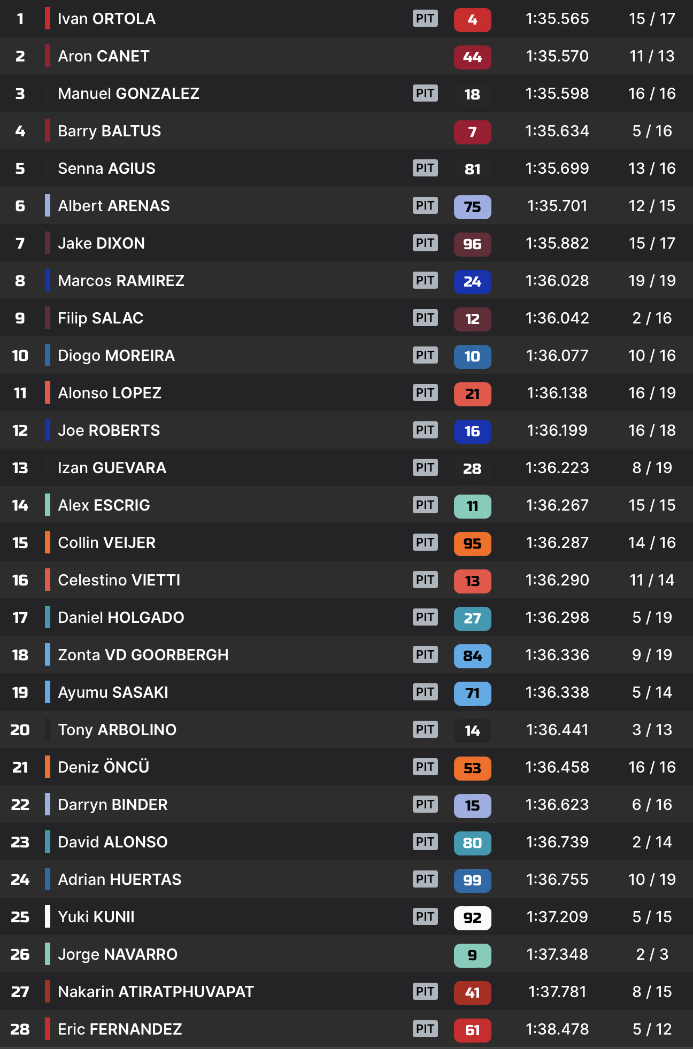Screen dimensions: 693x1049
Task: Click Aron Canet's number 44 badge
Action: [x=472, y=57]
